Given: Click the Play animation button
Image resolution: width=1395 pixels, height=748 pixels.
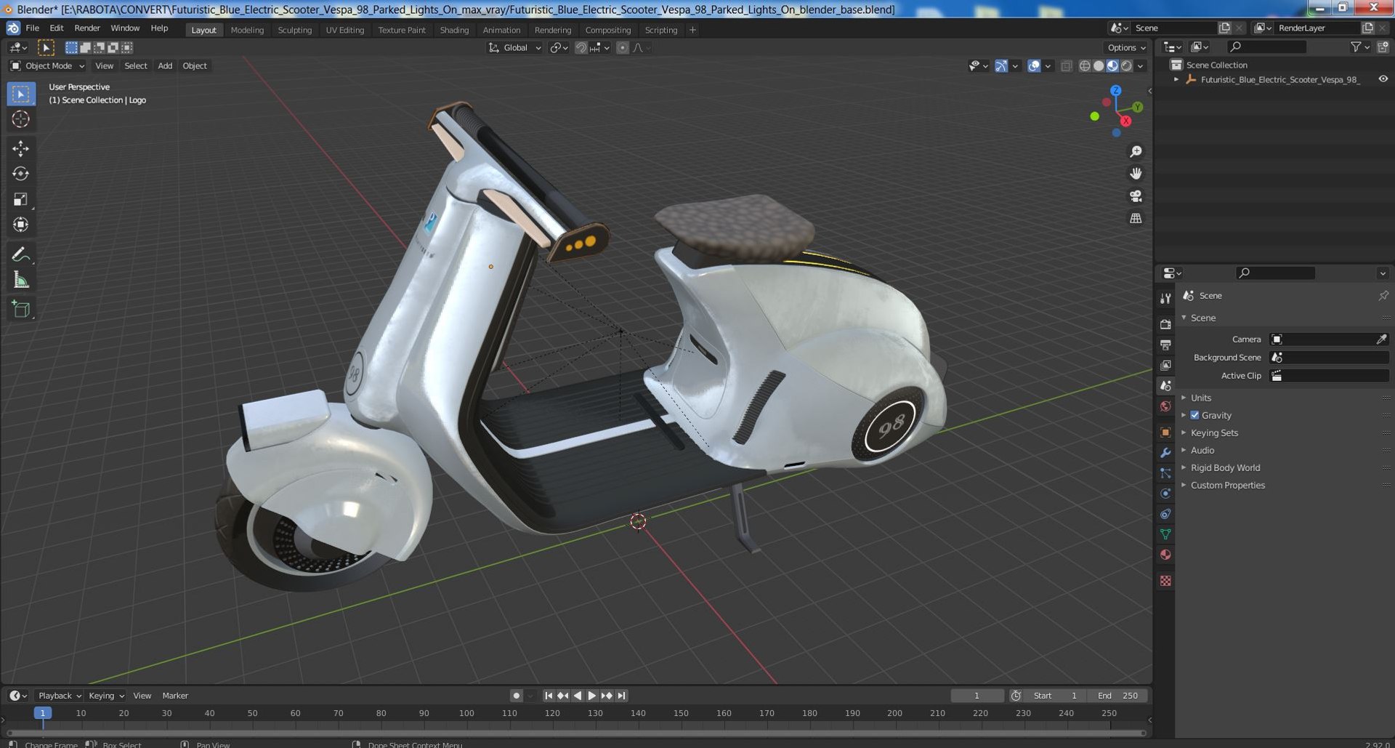Looking at the screenshot, I should pyautogui.click(x=591, y=696).
